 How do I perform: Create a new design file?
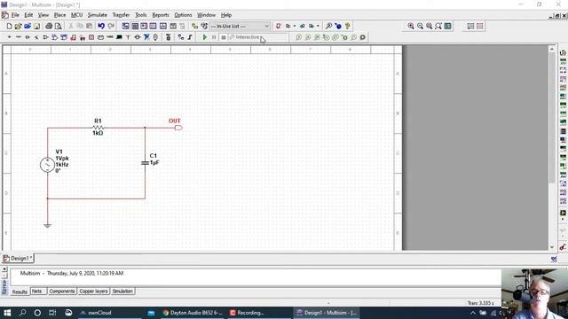pos(9,26)
